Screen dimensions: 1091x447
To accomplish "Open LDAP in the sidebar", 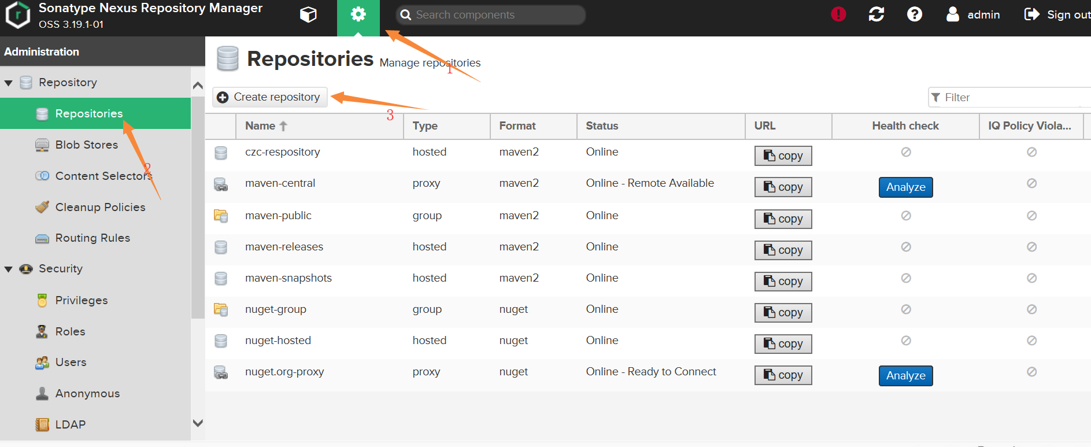I will (x=95, y=424).
